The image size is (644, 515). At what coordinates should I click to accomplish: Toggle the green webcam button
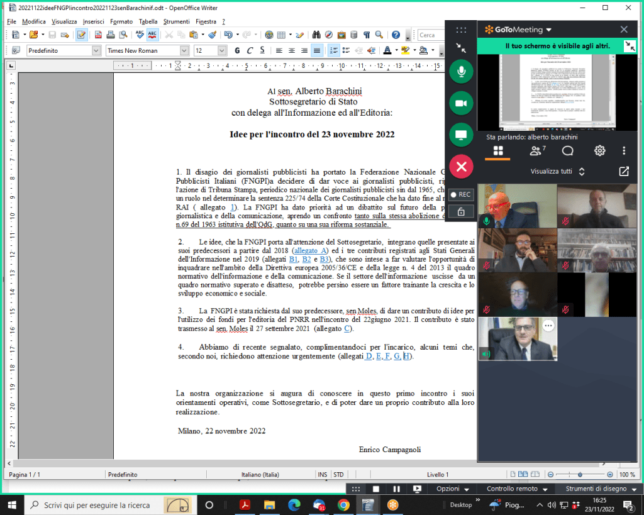pos(461,103)
